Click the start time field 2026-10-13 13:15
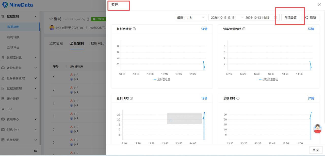Viewport: 325px width, 156px height. pos(223,18)
